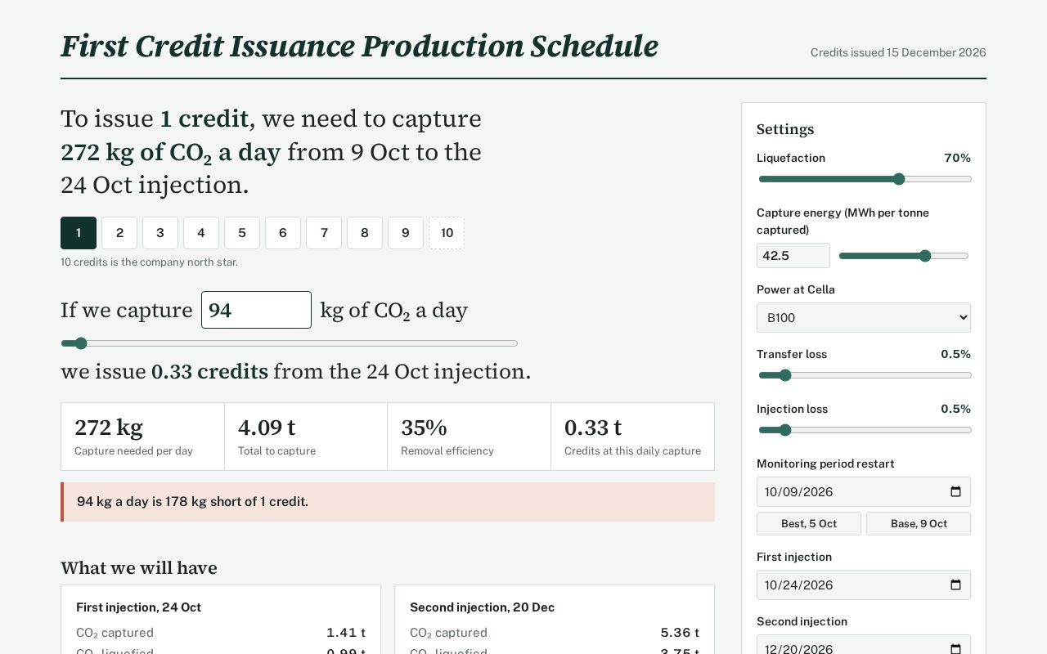Select credit target 5
1047x654 pixels.
(242, 233)
